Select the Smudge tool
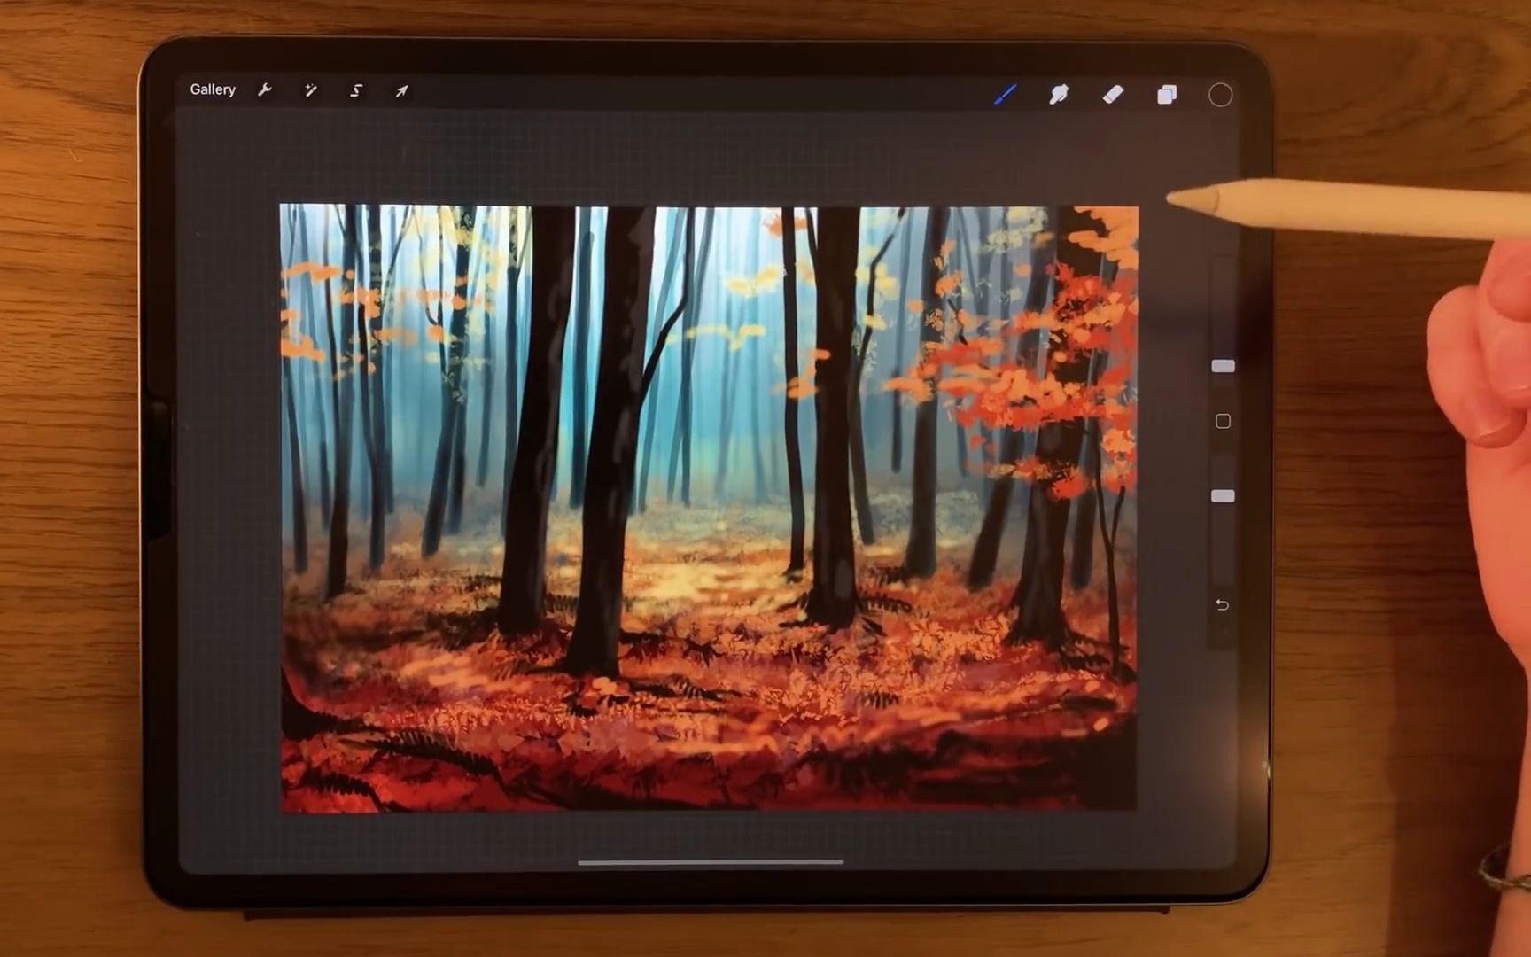The height and width of the screenshot is (957, 1531). (1059, 94)
